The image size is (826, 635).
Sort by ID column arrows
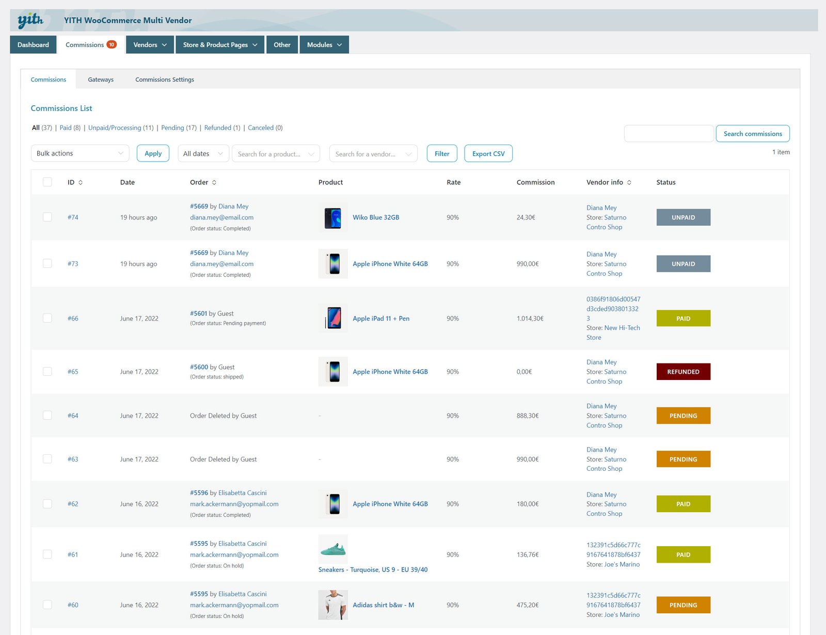point(81,182)
